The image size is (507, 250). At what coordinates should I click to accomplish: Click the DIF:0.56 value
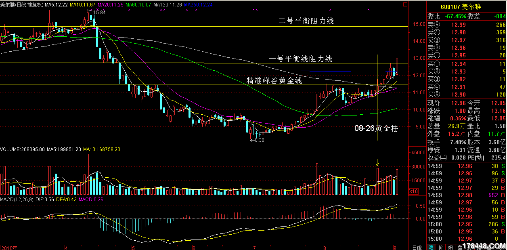point(44,200)
